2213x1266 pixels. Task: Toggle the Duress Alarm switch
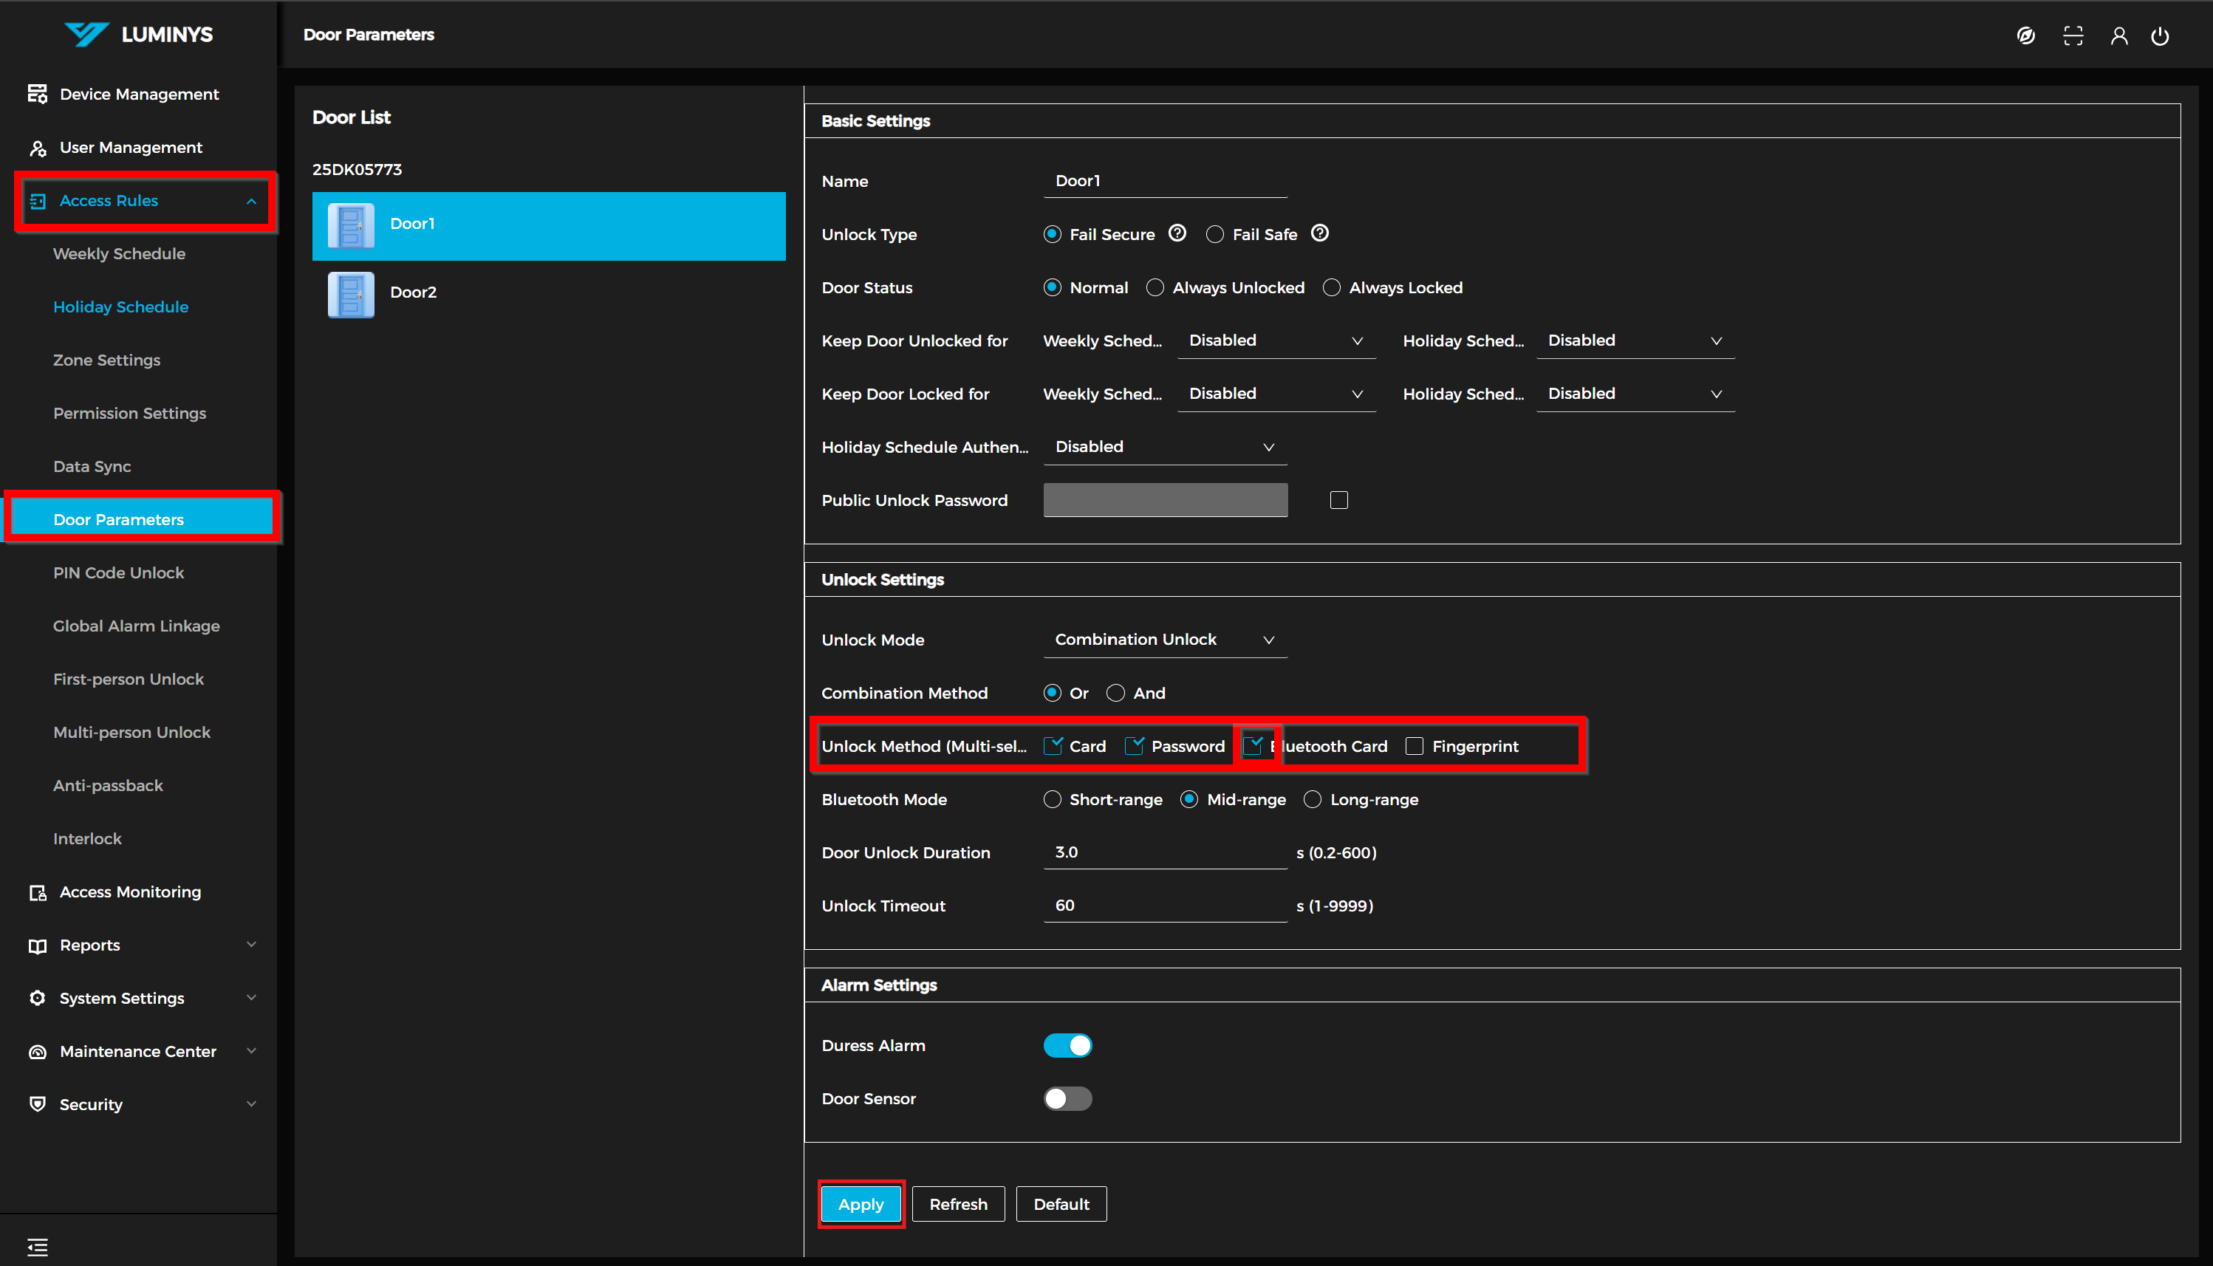click(1067, 1045)
